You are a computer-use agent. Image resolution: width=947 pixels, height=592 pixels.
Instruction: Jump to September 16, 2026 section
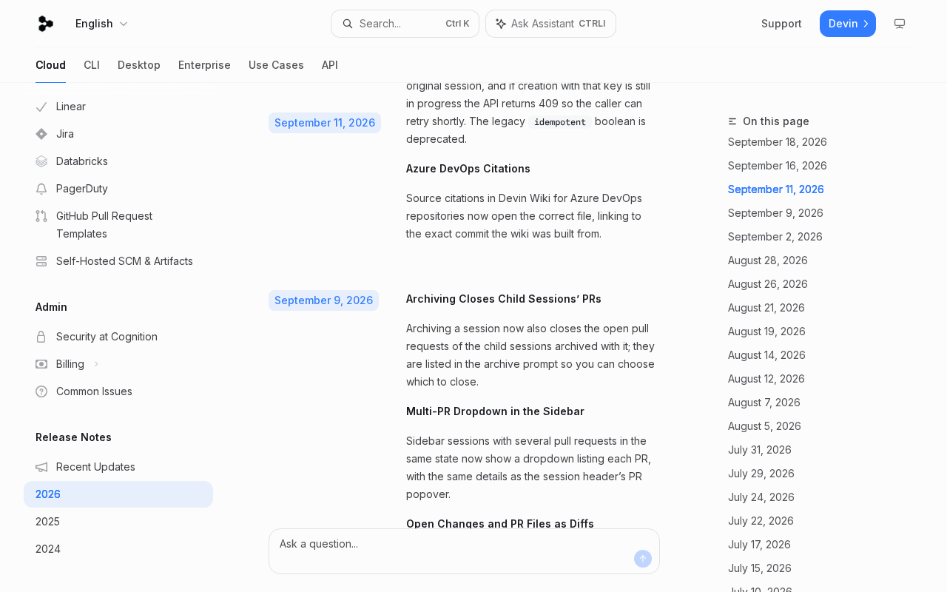(778, 166)
